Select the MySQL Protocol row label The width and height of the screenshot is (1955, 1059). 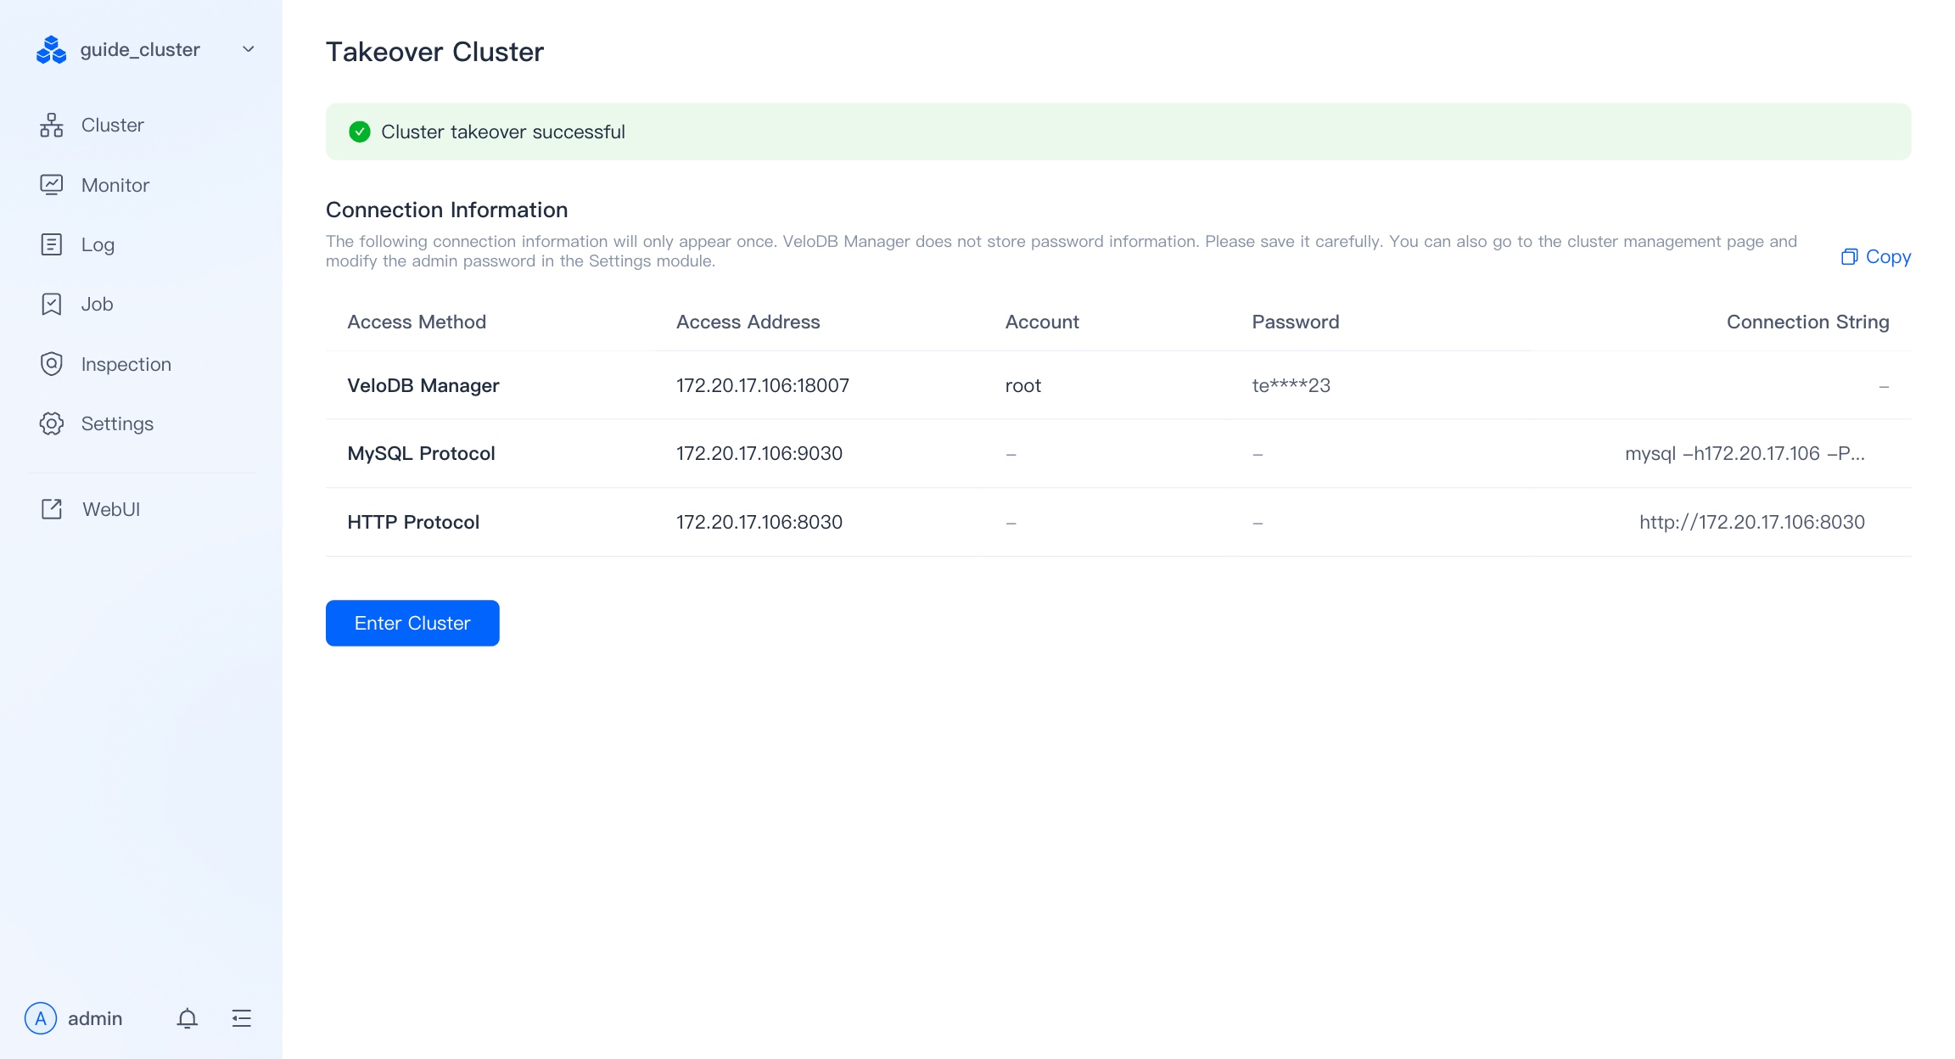click(x=421, y=453)
